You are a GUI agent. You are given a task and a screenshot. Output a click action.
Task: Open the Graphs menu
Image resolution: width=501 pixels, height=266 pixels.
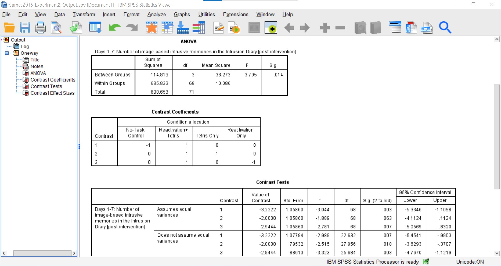tap(182, 15)
